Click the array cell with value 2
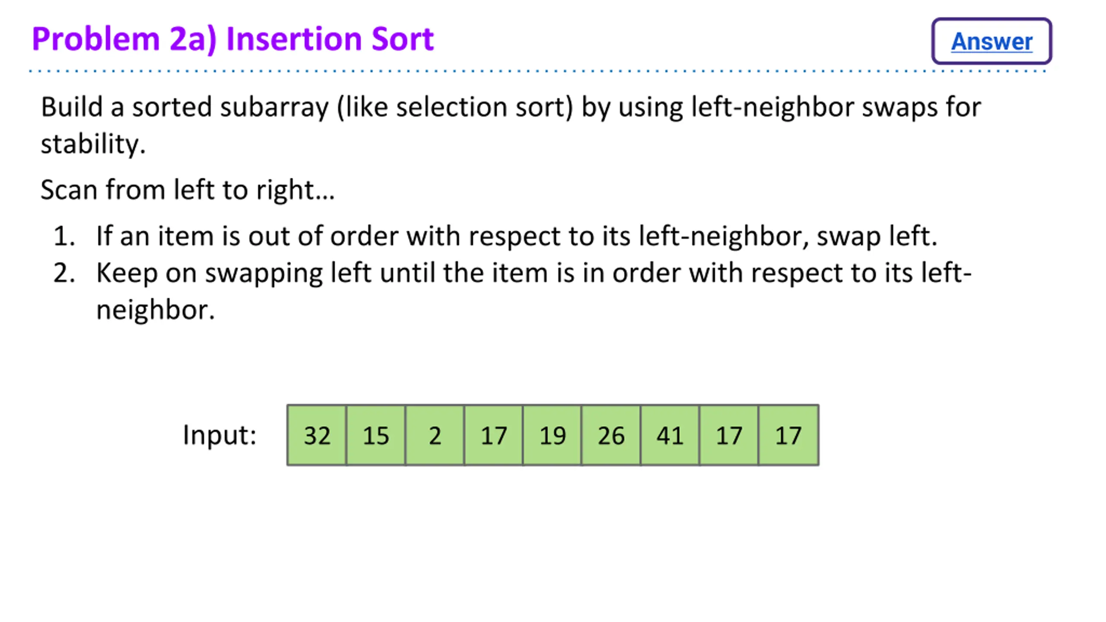 click(x=435, y=435)
